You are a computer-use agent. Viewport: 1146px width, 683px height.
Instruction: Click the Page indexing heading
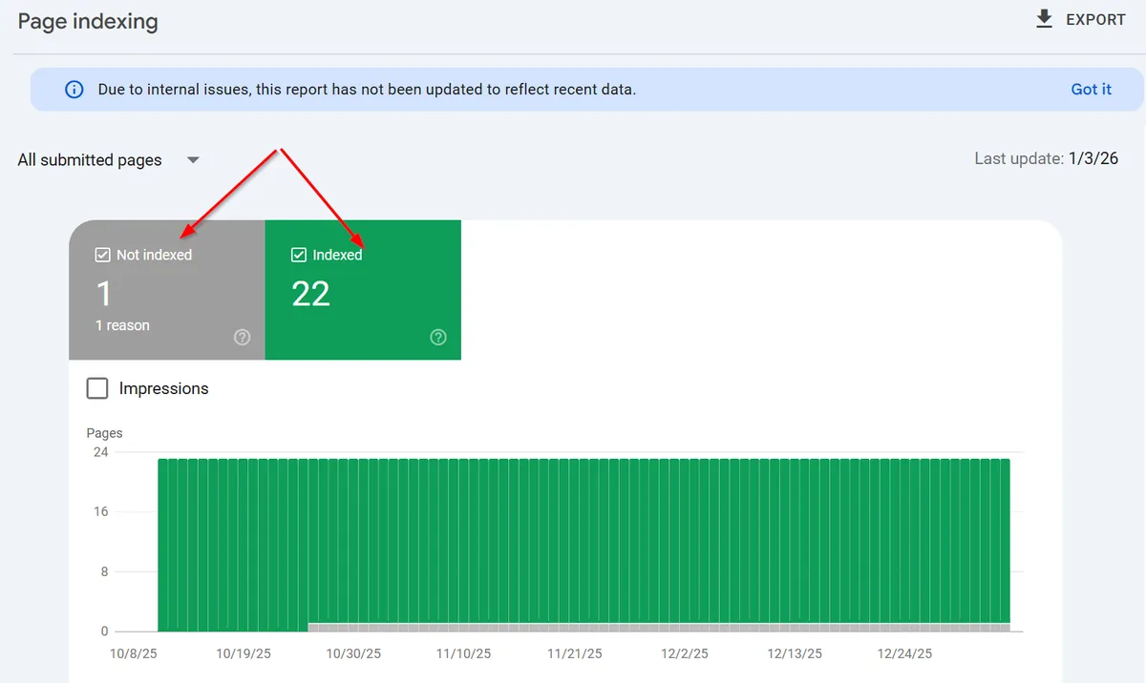[88, 22]
